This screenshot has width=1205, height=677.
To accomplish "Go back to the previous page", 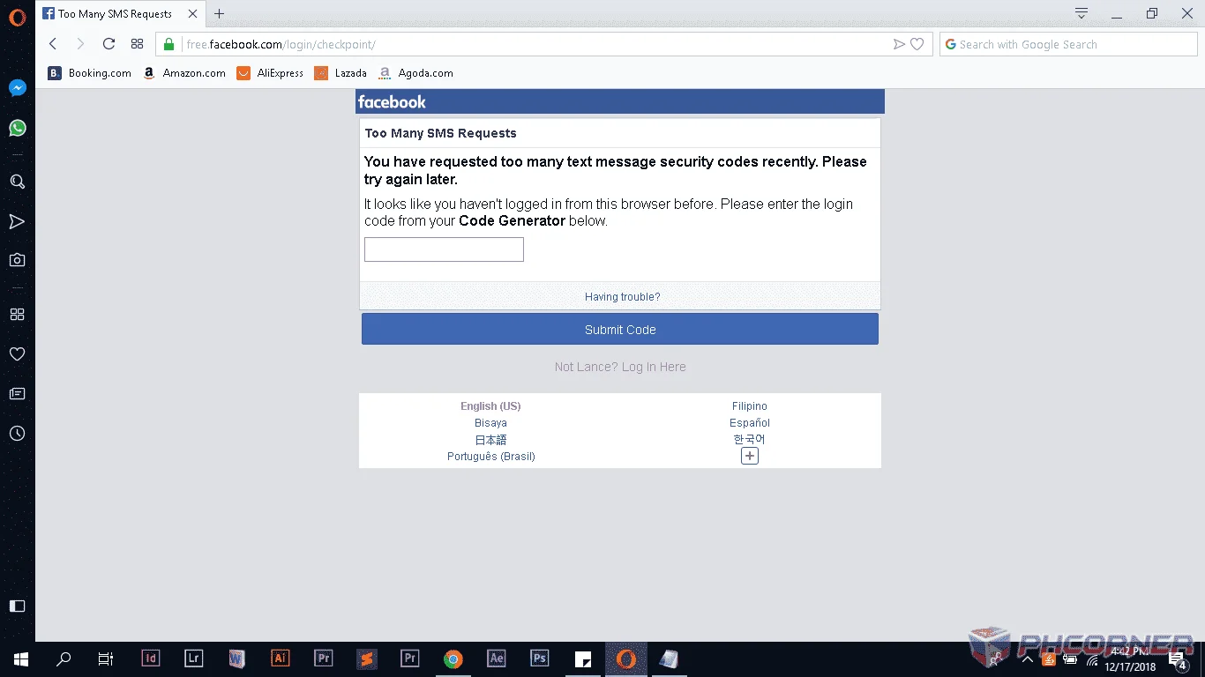I will click(53, 44).
